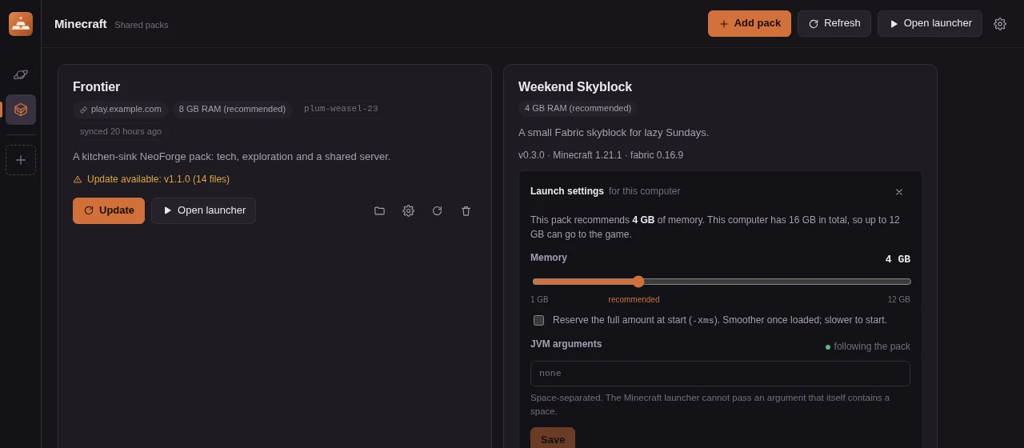Click the Memory slider handle
The width and height of the screenshot is (1024, 448).
(638, 282)
